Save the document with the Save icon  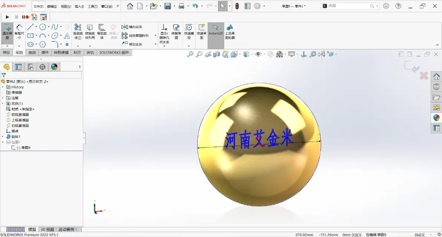click(x=168, y=6)
